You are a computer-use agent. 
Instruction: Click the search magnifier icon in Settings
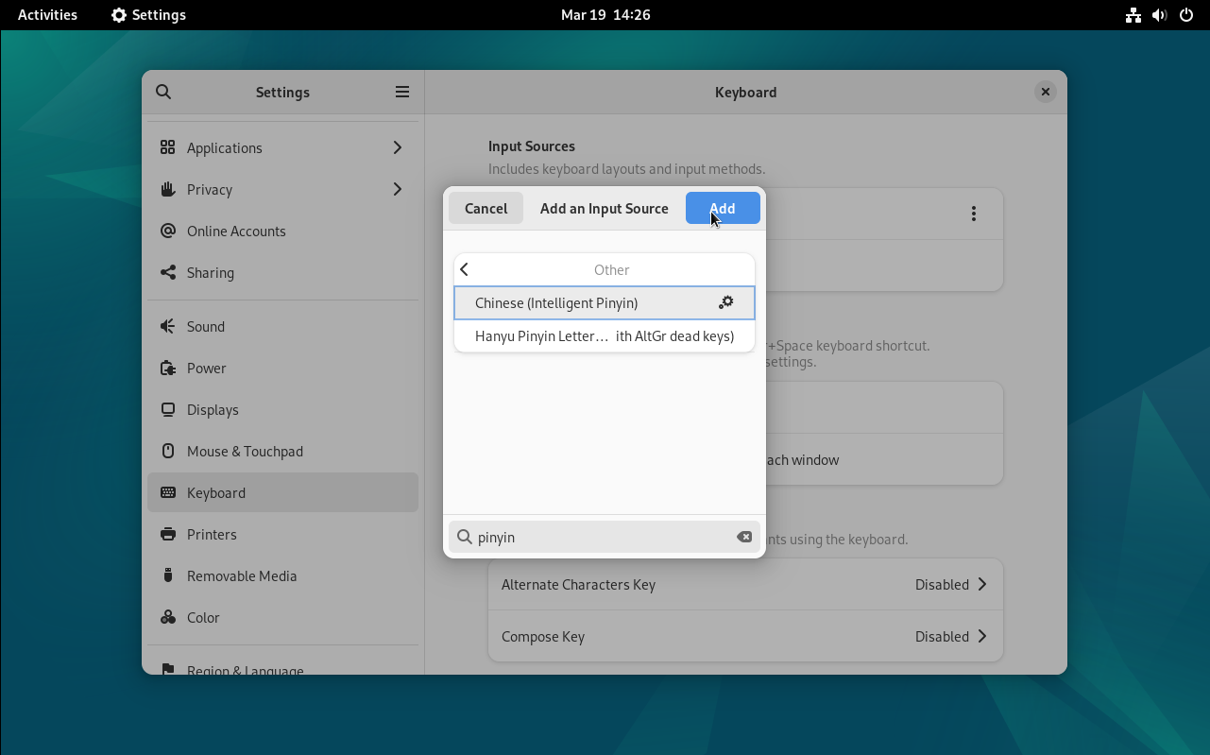[163, 92]
